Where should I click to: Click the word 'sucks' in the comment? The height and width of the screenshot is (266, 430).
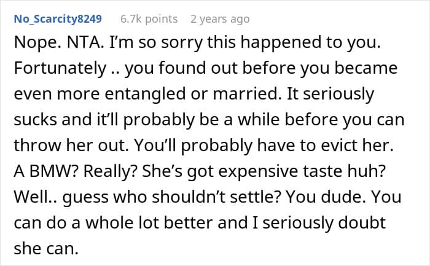click(35, 120)
